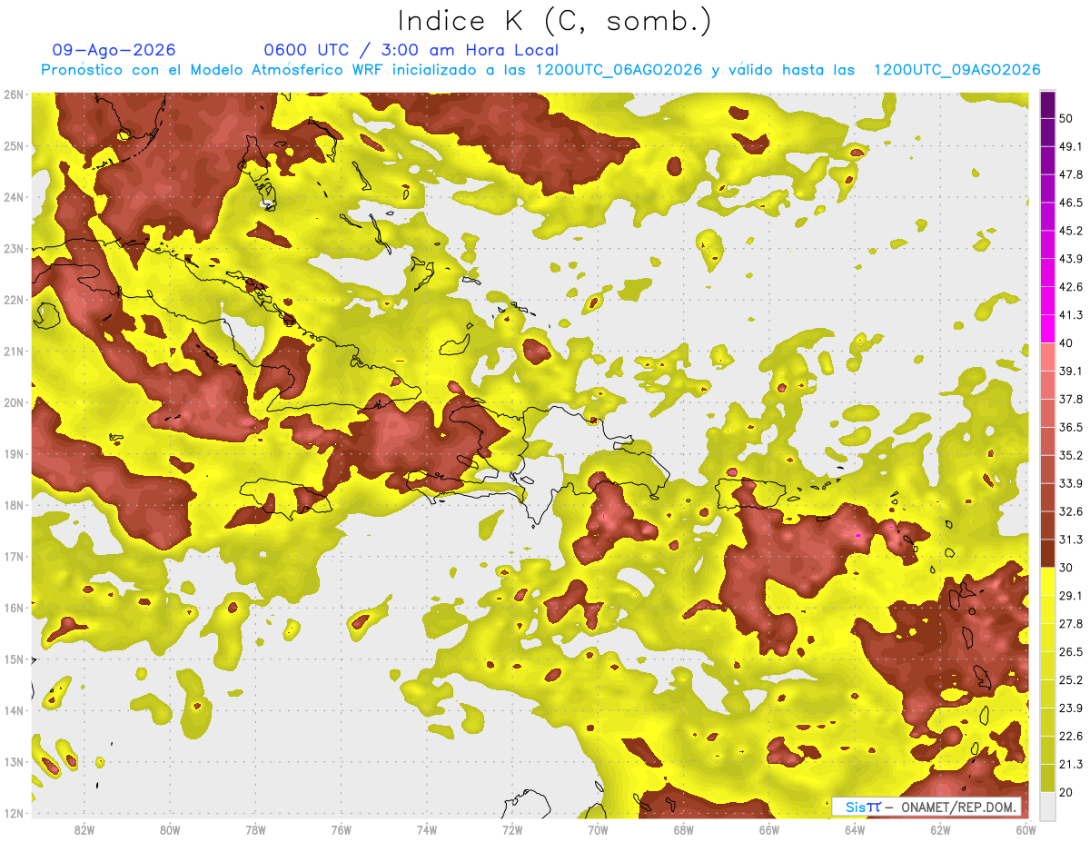Click the latitude label "15N"
This screenshot has height=842, width=1090.
[14, 659]
